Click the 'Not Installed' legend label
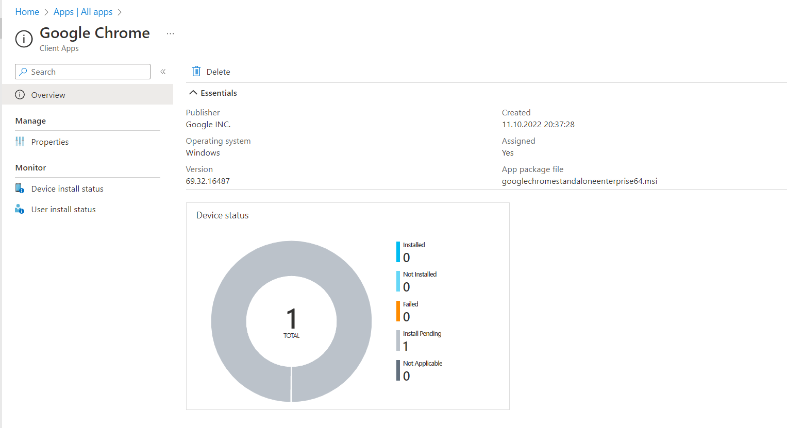 pyautogui.click(x=420, y=275)
